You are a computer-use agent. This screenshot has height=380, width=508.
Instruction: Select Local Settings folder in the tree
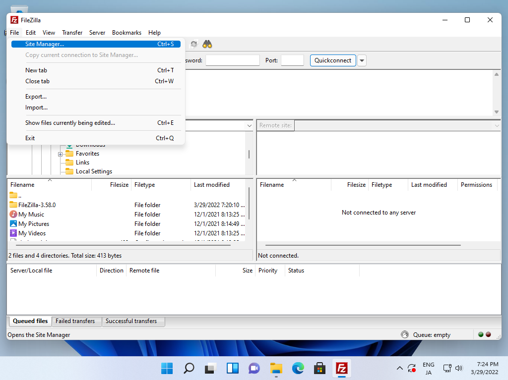tap(94, 171)
